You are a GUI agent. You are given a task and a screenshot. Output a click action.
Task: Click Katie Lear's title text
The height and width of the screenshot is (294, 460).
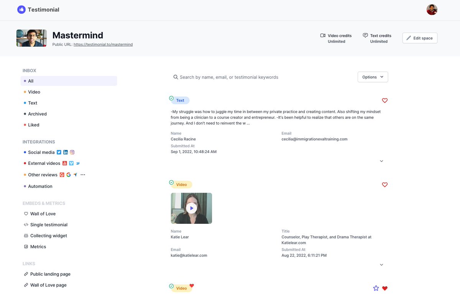326,240
